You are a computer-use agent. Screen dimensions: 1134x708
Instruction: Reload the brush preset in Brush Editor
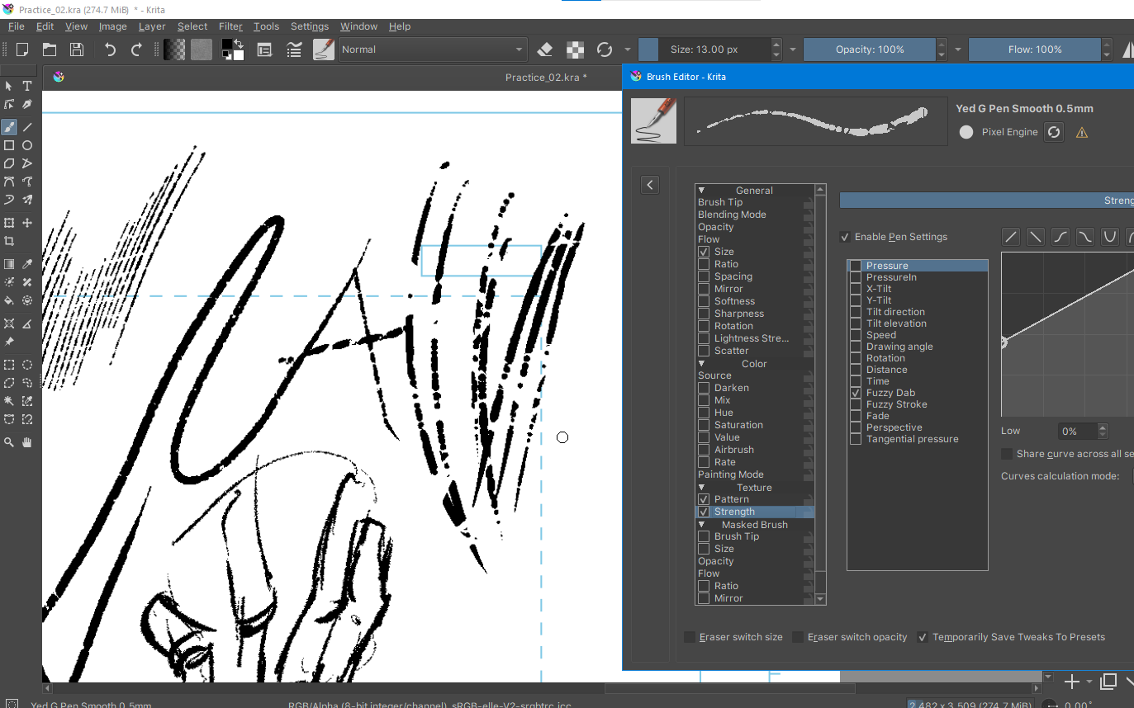click(1054, 132)
